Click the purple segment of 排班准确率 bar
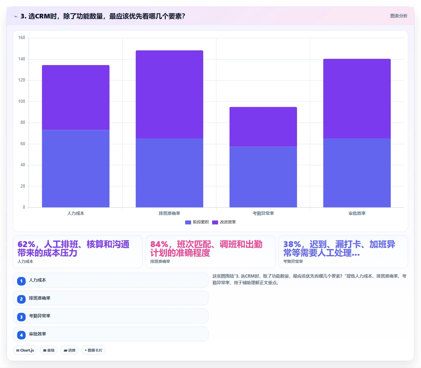 point(169,94)
